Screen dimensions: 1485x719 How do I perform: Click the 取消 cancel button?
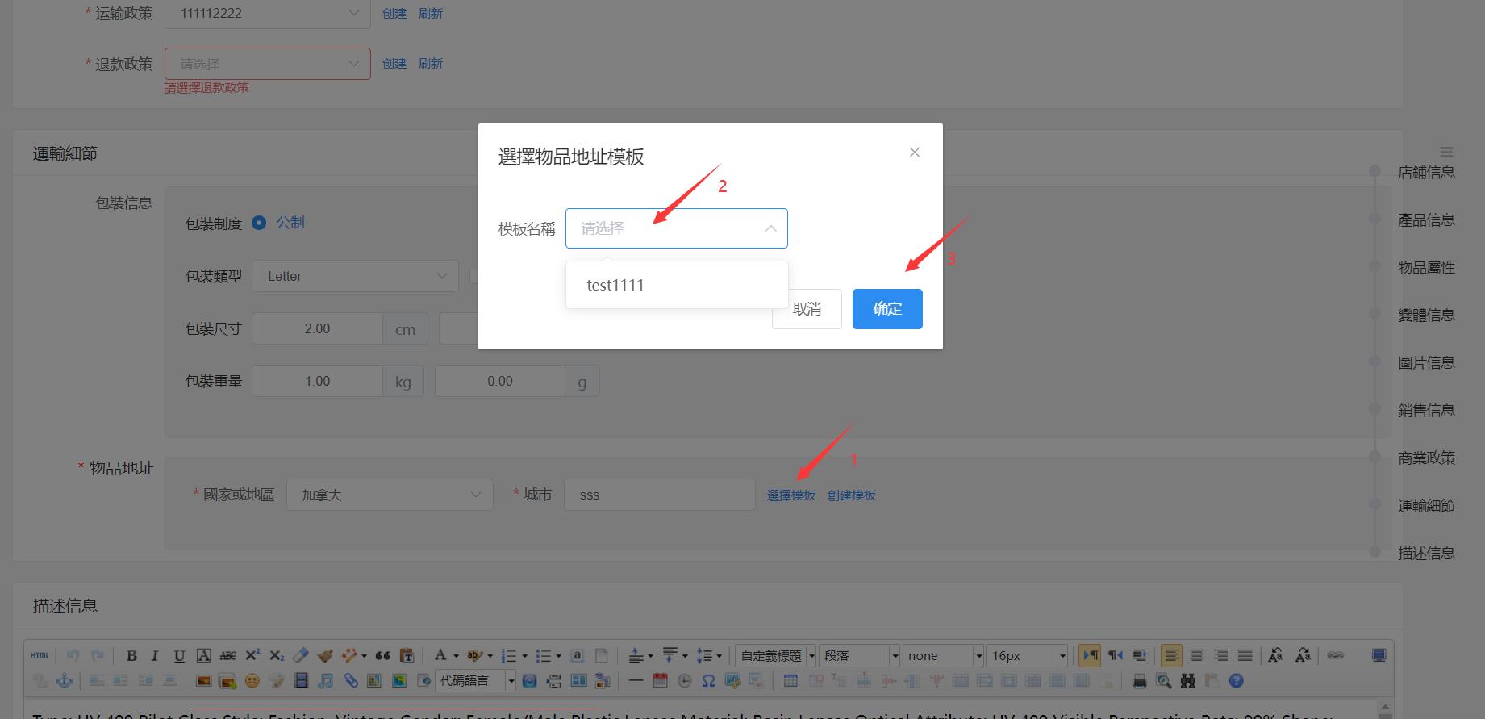(807, 309)
